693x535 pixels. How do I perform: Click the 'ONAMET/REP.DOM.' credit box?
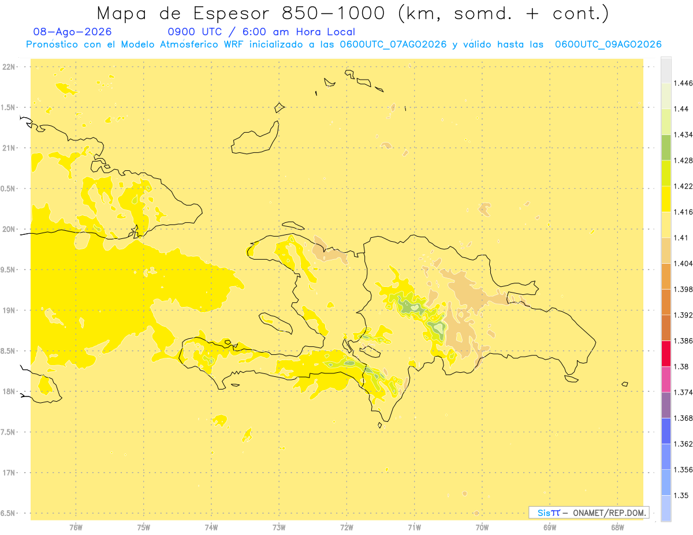[589, 512]
